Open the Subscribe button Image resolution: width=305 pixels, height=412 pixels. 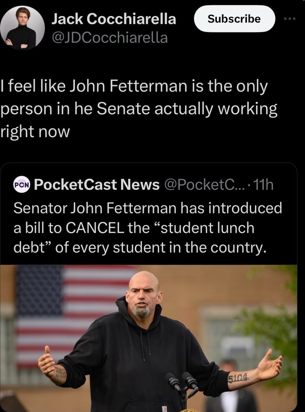click(234, 18)
